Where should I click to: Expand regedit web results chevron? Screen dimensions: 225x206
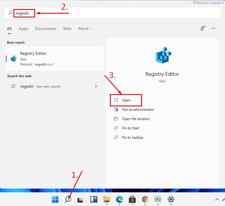coord(96,86)
